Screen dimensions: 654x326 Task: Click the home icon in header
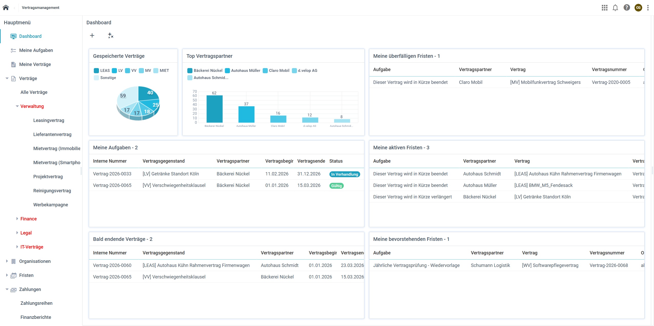(6, 7)
